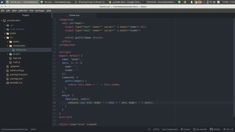Click the App.vue file icon
The width and height of the screenshot is (235, 132).
(11, 58)
